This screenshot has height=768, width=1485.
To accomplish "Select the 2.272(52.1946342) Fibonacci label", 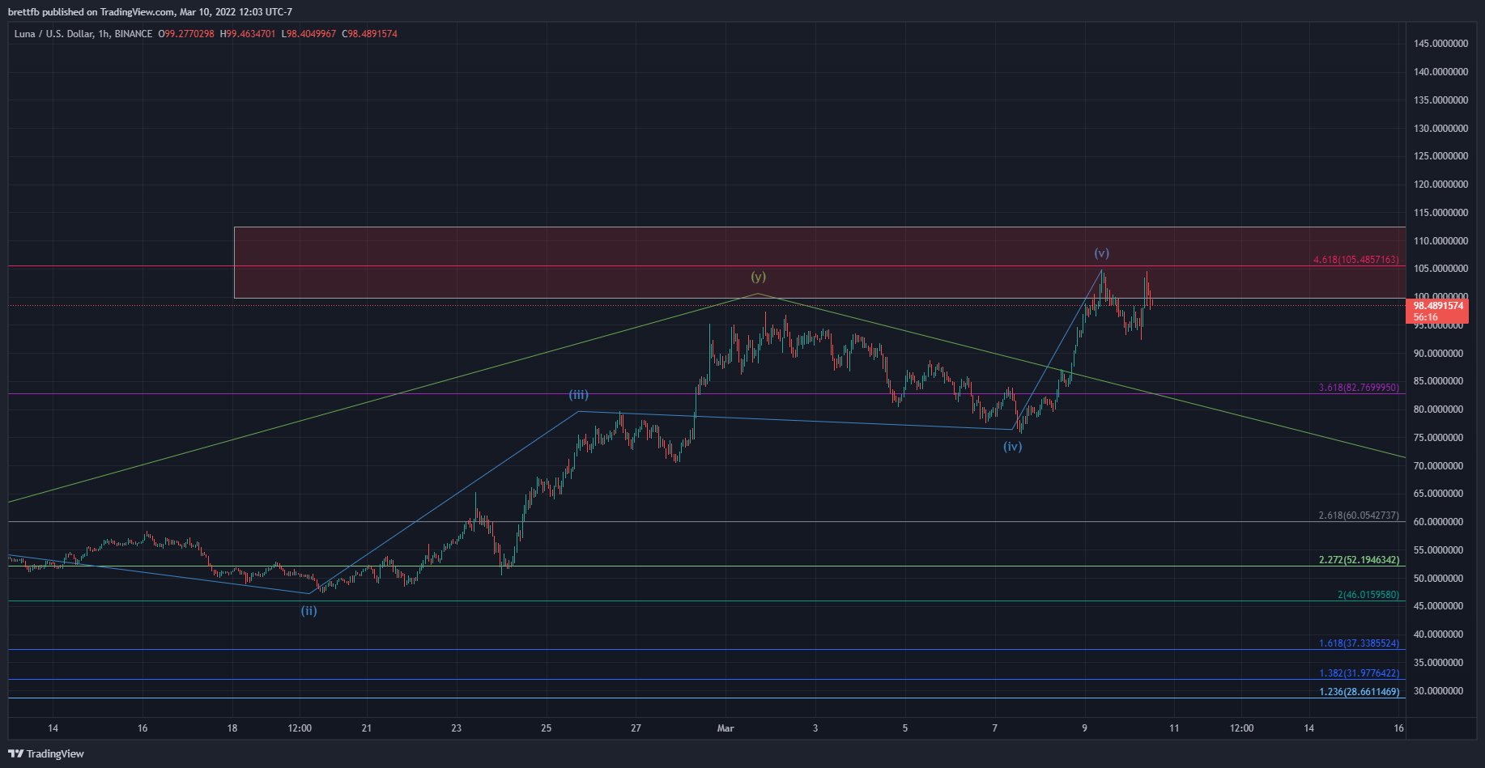I will point(1359,560).
